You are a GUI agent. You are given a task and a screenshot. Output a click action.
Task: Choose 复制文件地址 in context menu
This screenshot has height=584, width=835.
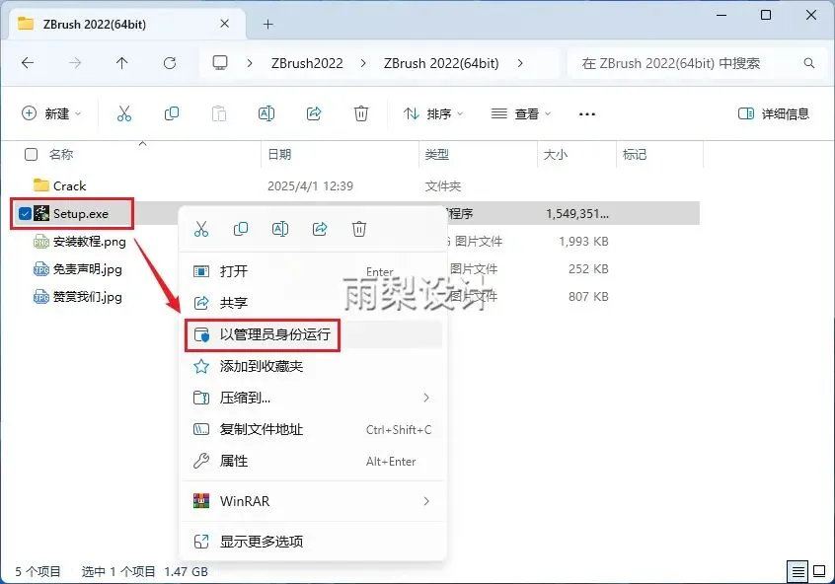[313, 430]
